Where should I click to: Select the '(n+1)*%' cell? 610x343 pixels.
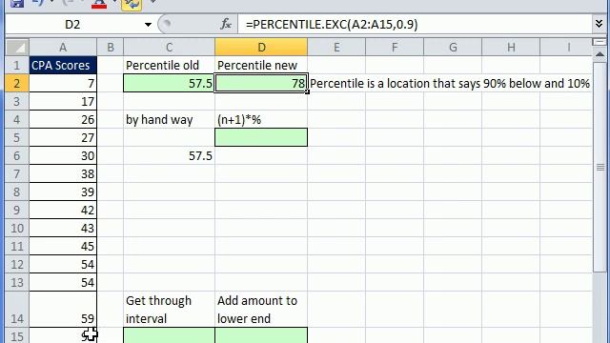261,119
